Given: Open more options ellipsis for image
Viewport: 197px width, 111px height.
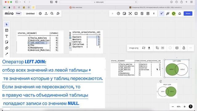Looking at the screenshot, I should pos(191,48).
